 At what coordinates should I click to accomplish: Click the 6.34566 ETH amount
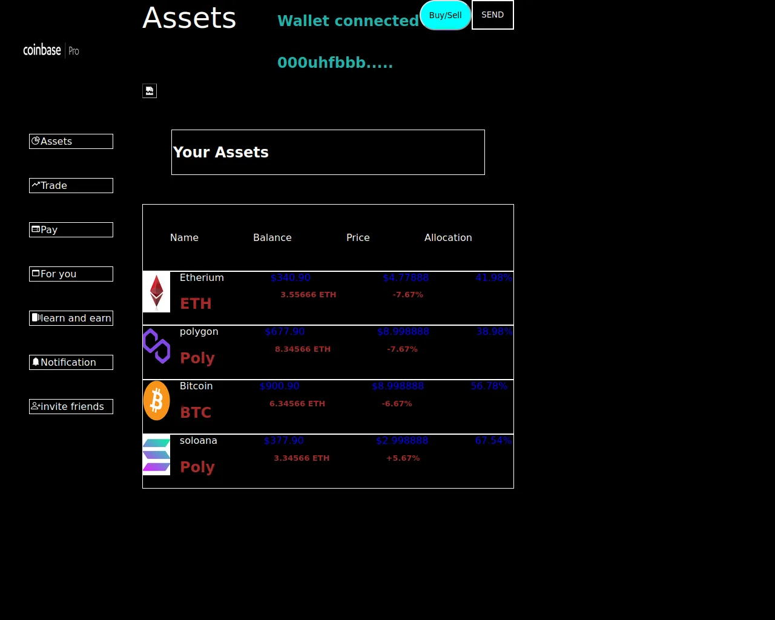point(297,403)
